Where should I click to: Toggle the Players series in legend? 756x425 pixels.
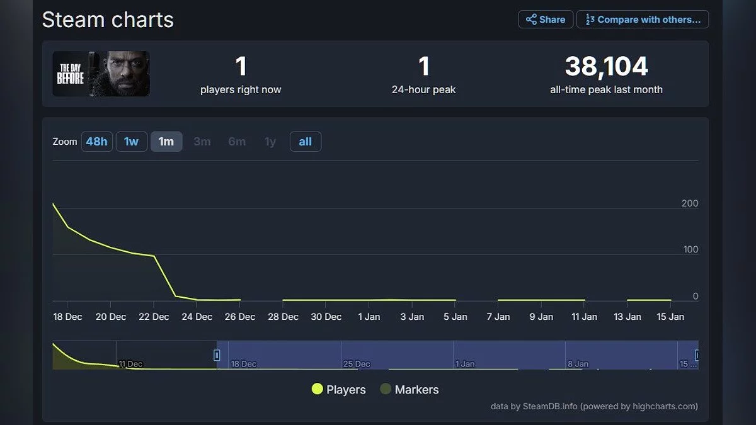click(x=339, y=390)
